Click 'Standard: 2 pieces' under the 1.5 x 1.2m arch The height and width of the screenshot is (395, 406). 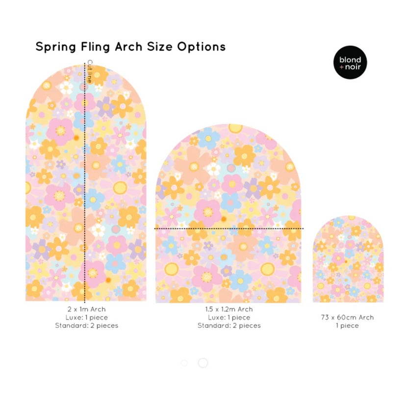coord(229,325)
